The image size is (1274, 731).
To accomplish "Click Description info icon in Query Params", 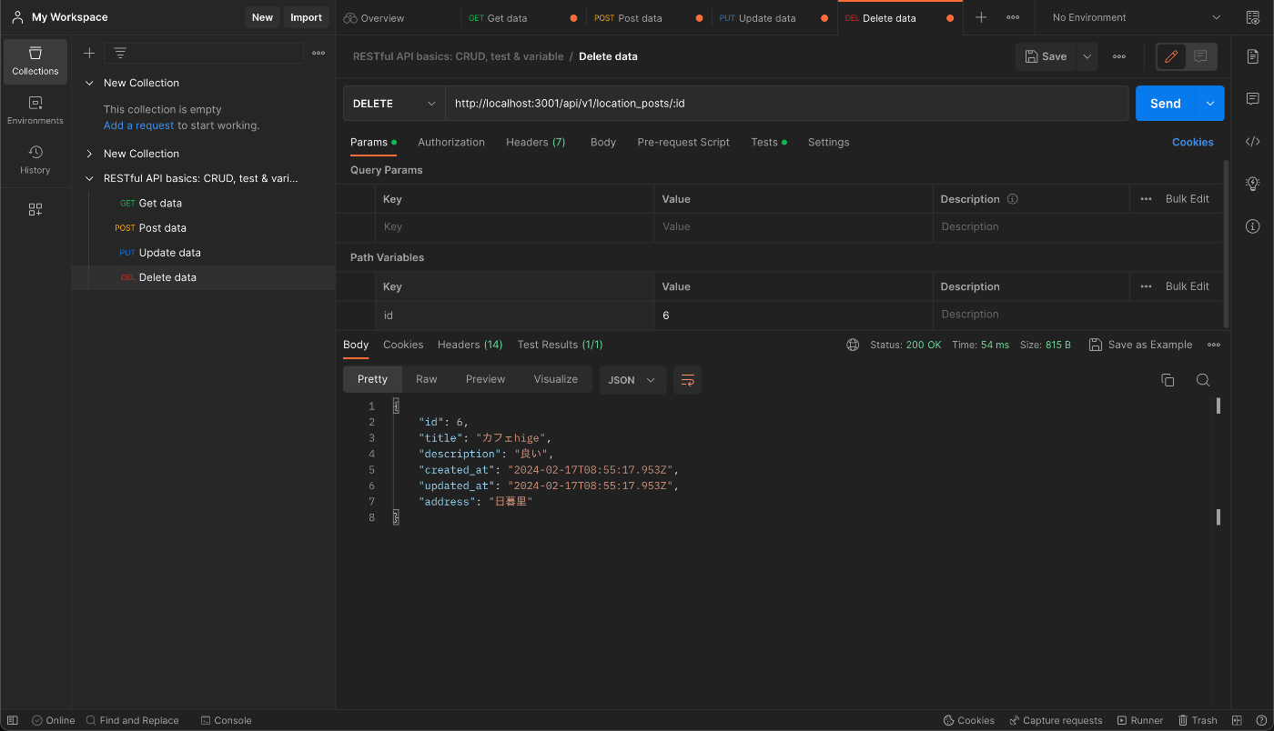I will point(1013,199).
